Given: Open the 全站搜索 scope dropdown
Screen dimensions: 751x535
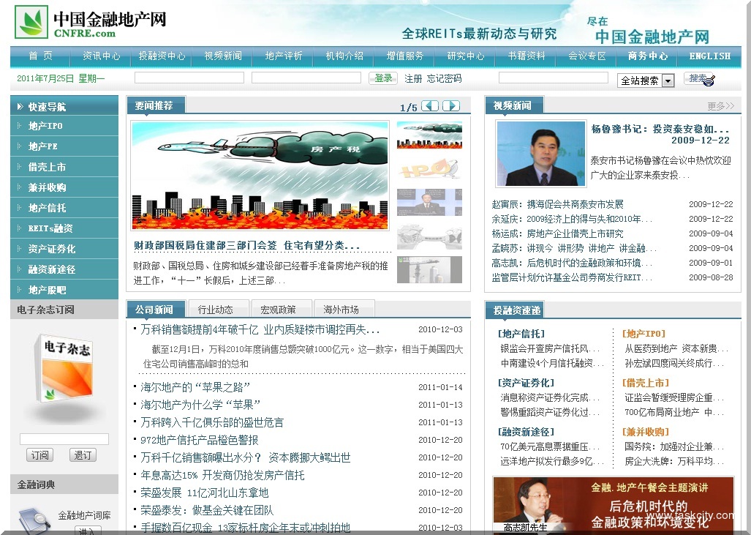Looking at the screenshot, I should point(668,81).
